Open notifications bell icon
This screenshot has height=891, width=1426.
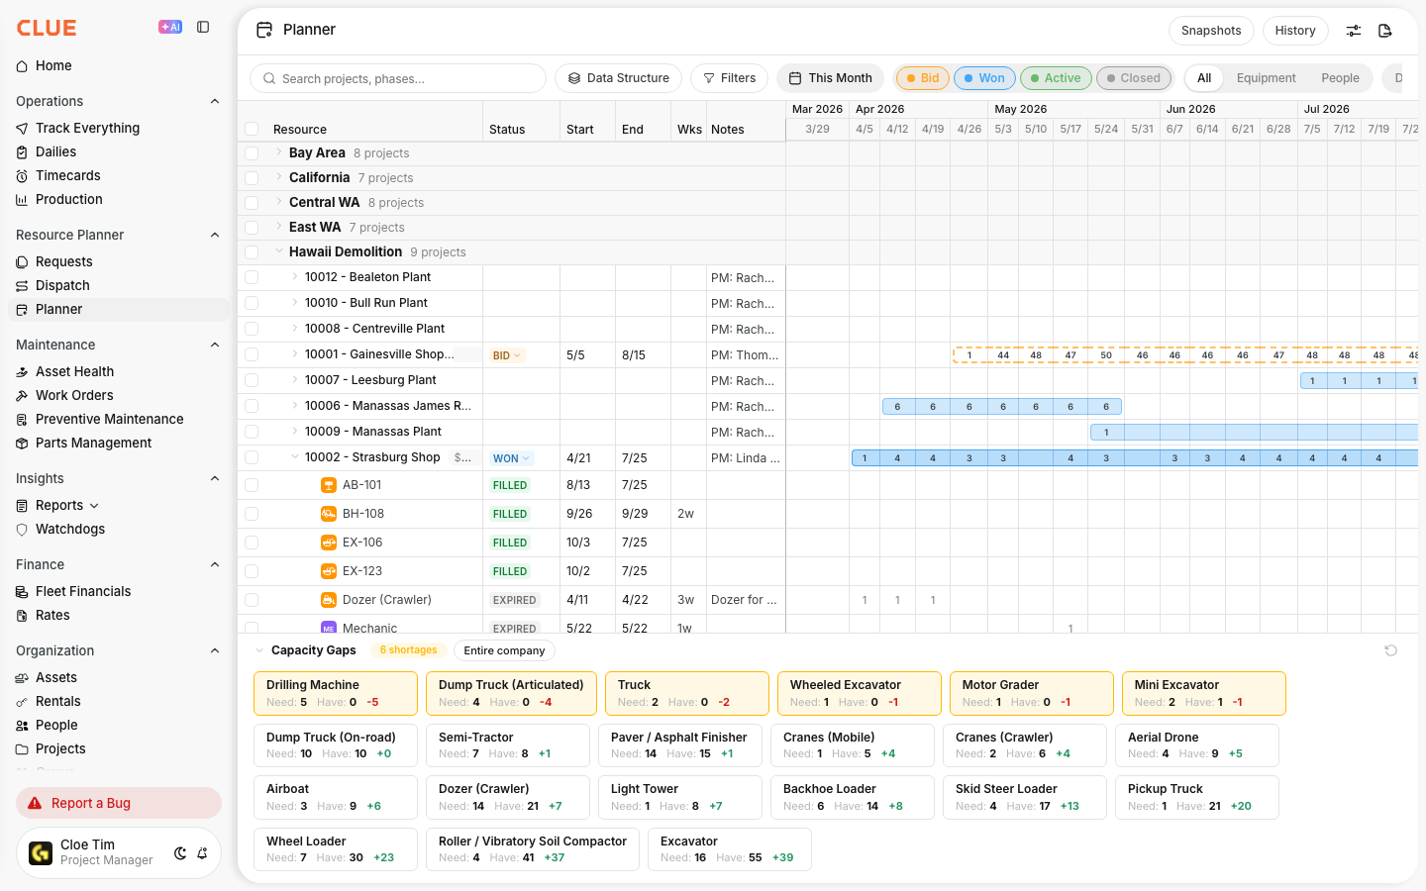pyautogui.click(x=202, y=853)
